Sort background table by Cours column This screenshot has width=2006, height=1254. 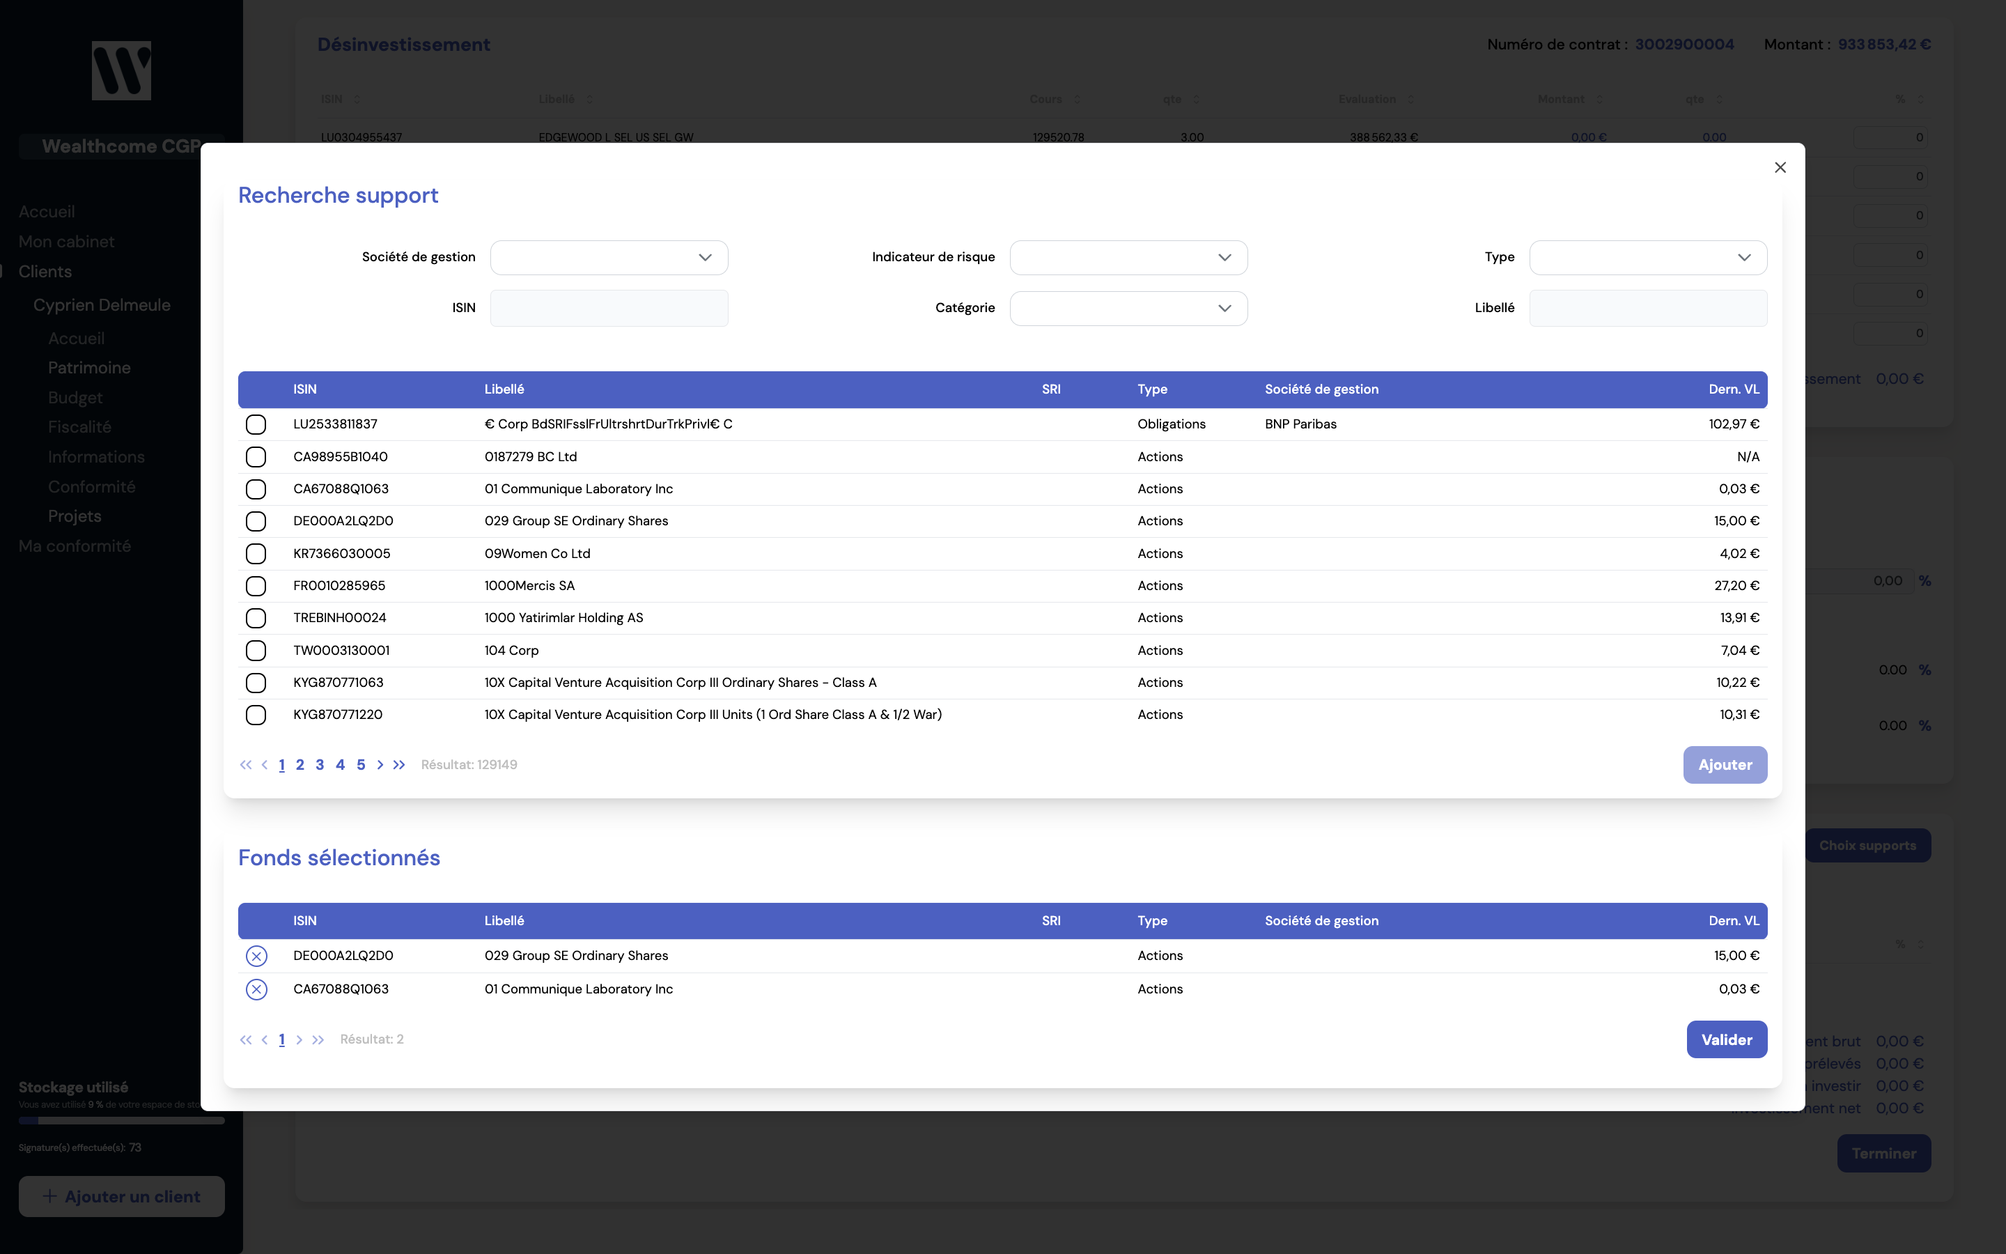[x=1055, y=100]
